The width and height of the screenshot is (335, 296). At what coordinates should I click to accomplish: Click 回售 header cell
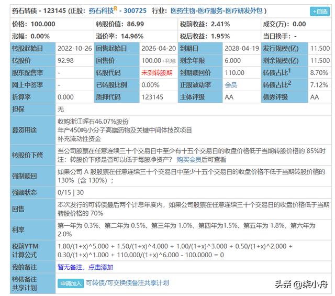pos(32,209)
